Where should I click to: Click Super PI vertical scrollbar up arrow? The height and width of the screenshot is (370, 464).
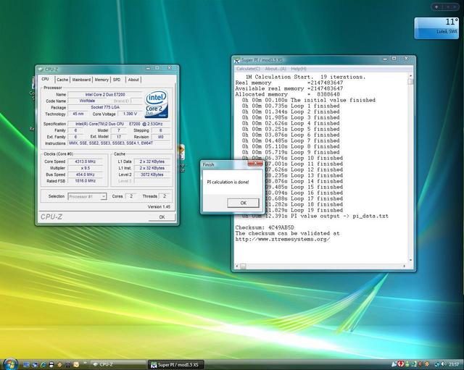[x=410, y=76]
